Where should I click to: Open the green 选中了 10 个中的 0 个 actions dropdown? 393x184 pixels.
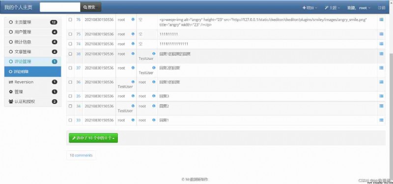click(93, 138)
